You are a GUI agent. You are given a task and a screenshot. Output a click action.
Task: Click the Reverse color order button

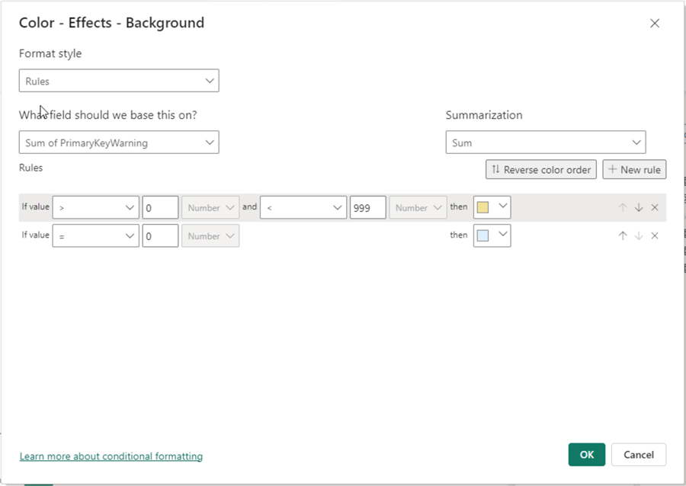tap(540, 169)
